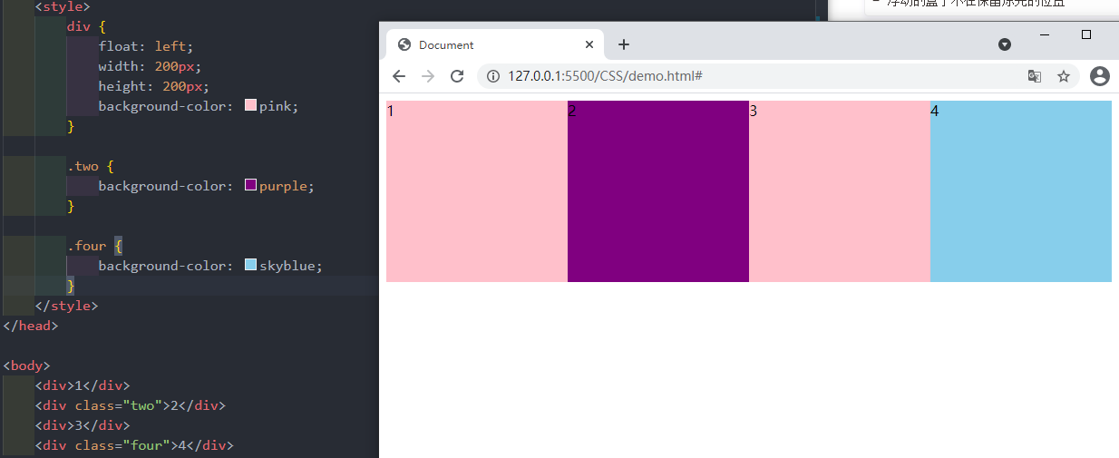1119x458 pixels.
Task: Click the purple color swatch in code
Action: (x=251, y=186)
